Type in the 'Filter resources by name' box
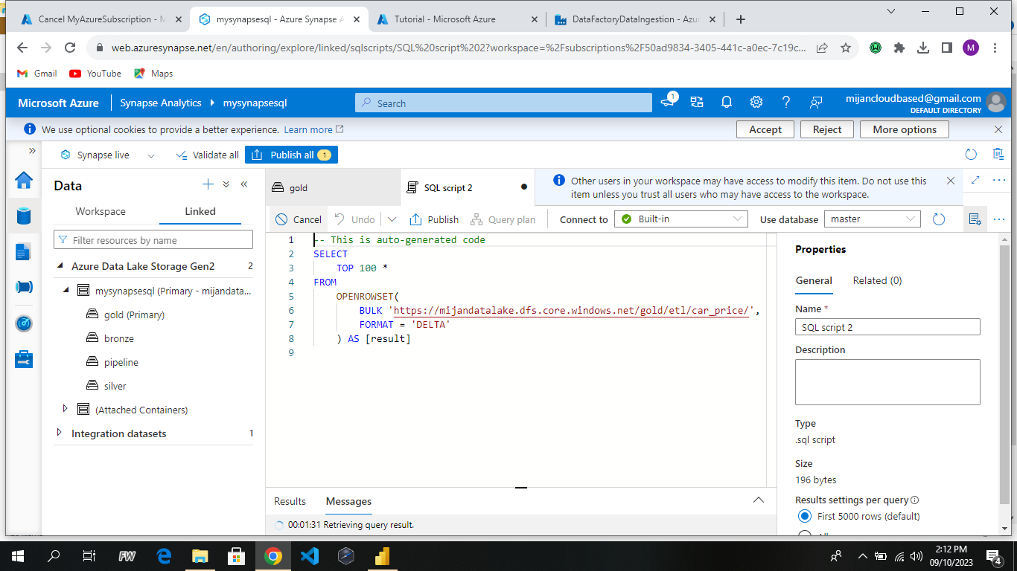Screen dimensions: 1017x571 [x=153, y=239]
